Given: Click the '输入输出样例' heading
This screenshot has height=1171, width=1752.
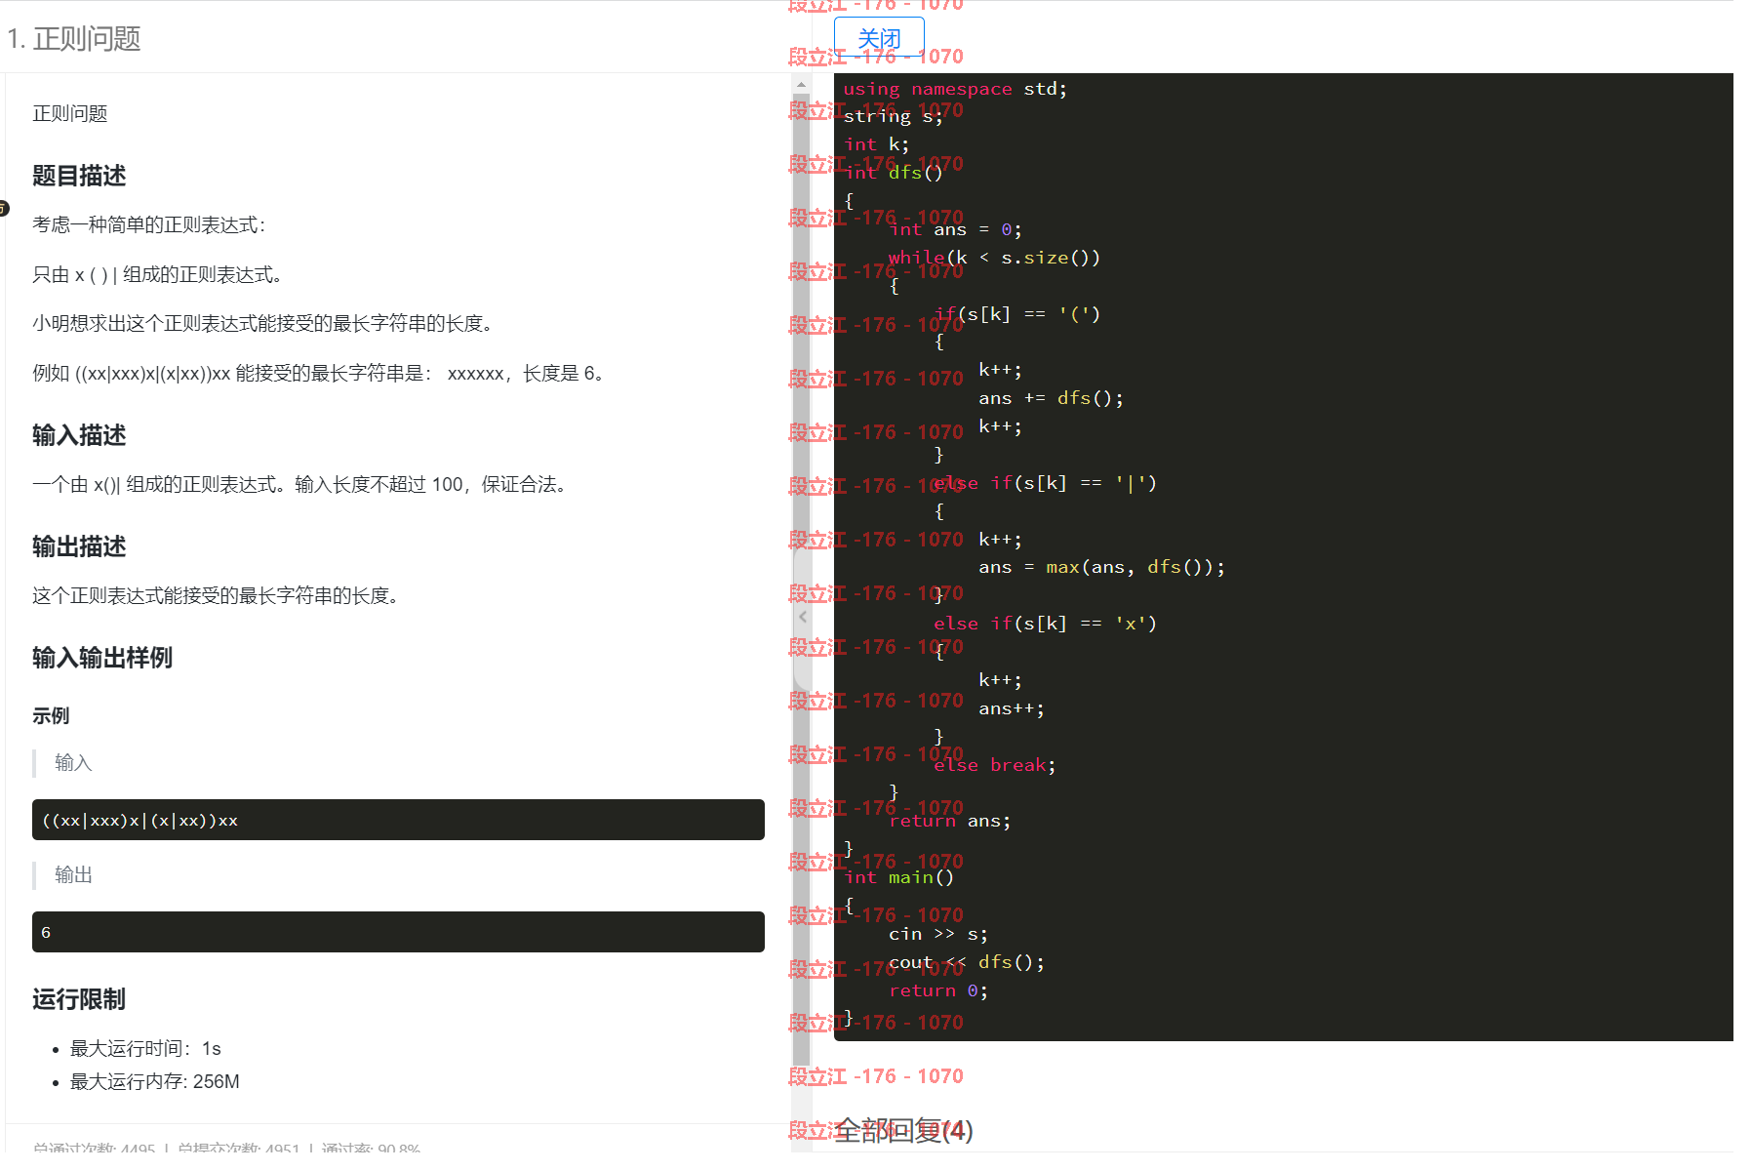Looking at the screenshot, I should pyautogui.click(x=102, y=658).
